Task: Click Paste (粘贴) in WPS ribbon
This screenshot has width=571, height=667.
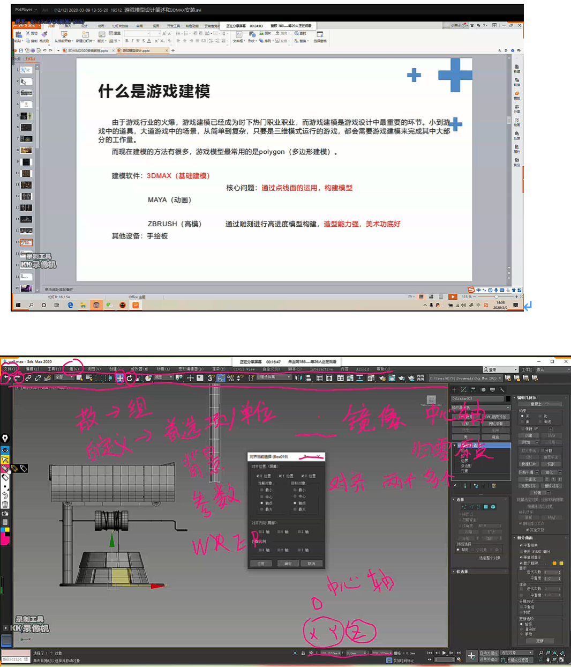Action: point(18,36)
